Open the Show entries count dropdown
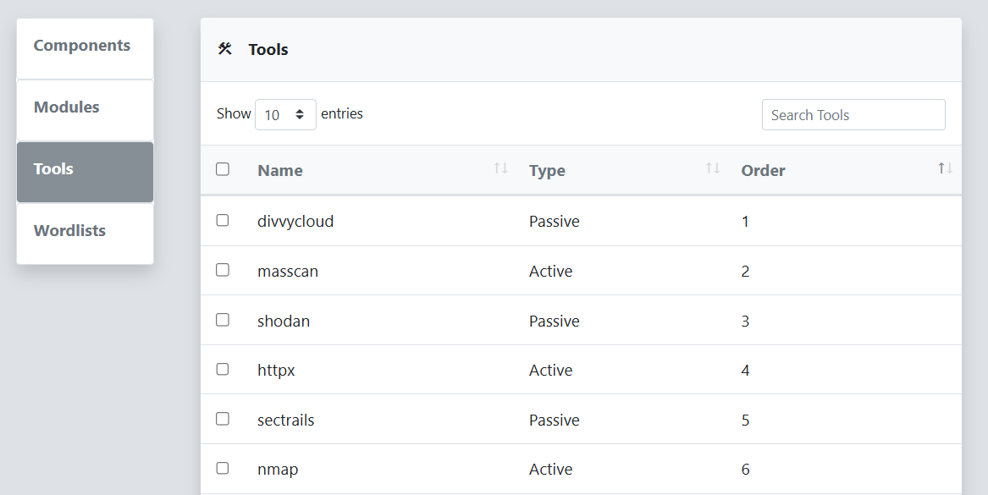Screen dimensions: 988x495 [x=285, y=114]
